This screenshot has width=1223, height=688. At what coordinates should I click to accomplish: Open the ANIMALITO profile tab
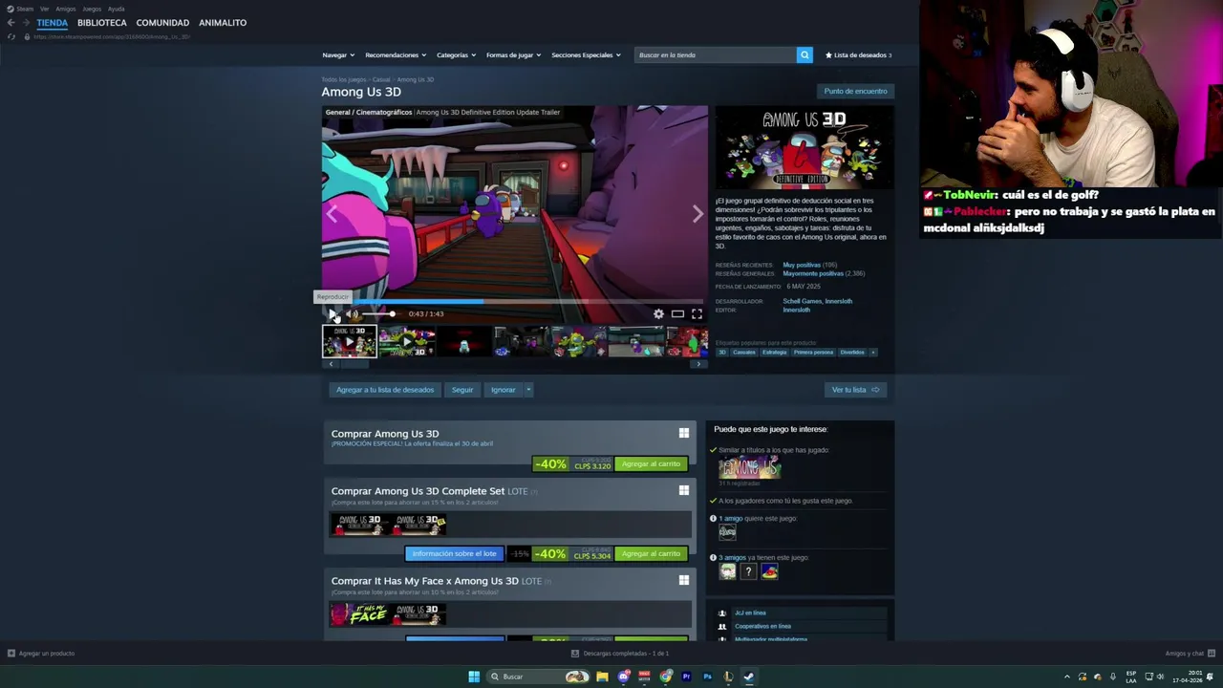tap(223, 22)
